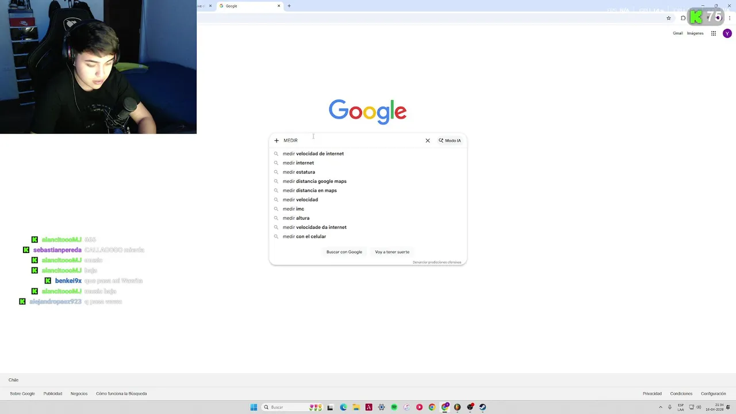Open Privacidad footer link
736x414 pixels.
coord(652,394)
